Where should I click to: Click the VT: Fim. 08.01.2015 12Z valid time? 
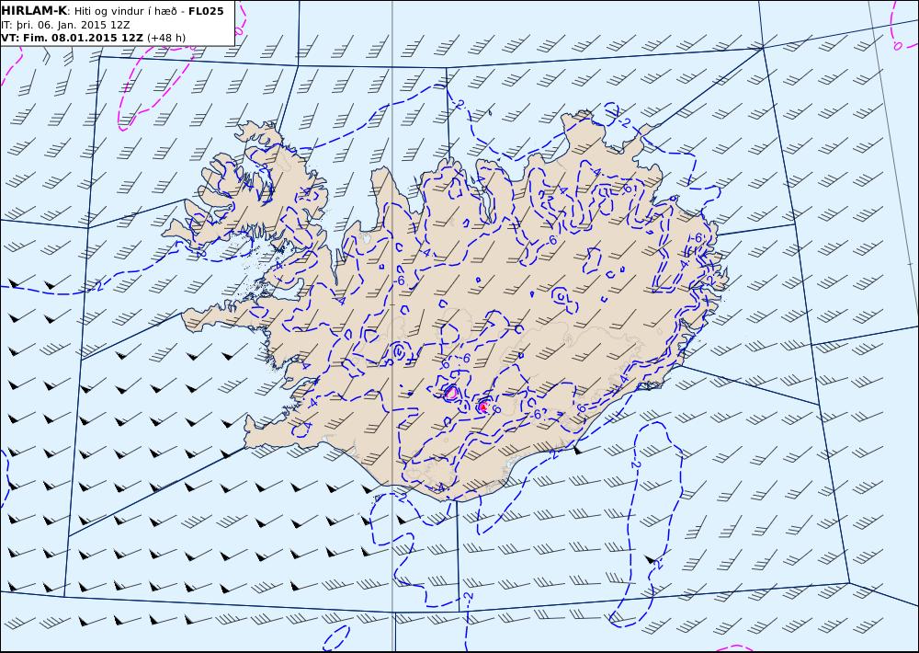point(72,38)
